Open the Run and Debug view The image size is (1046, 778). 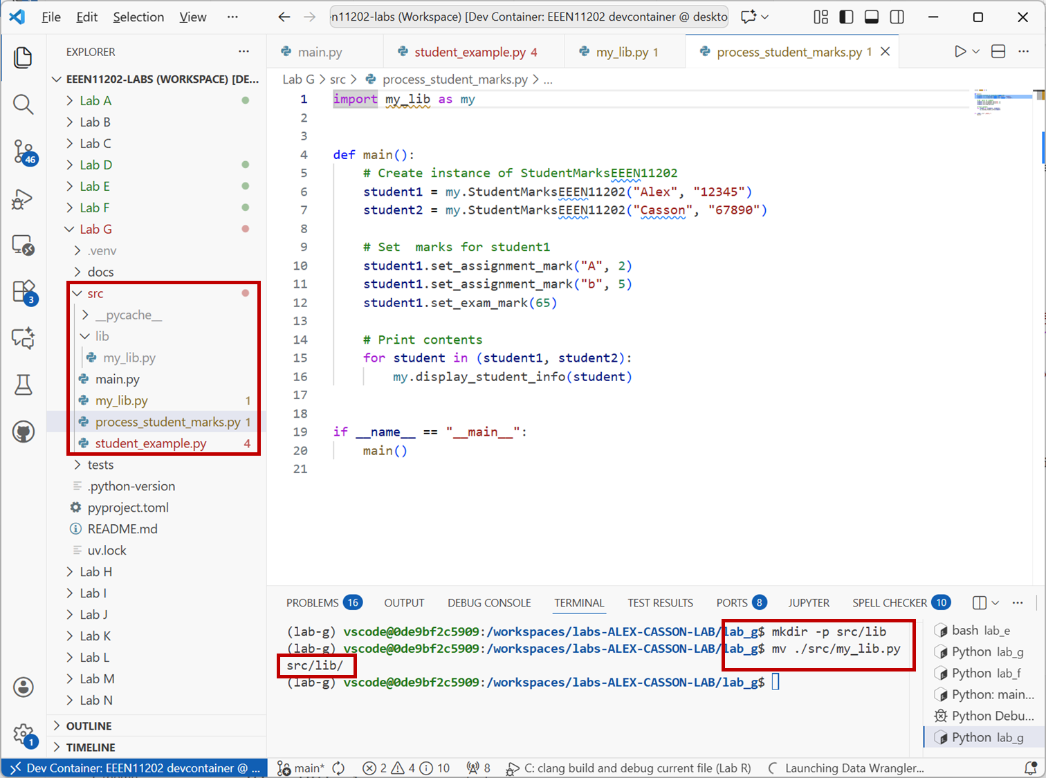coord(24,200)
